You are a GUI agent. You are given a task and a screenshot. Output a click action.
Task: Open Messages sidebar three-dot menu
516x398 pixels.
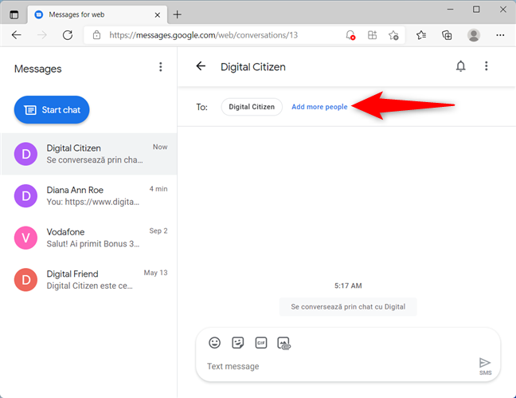161,67
